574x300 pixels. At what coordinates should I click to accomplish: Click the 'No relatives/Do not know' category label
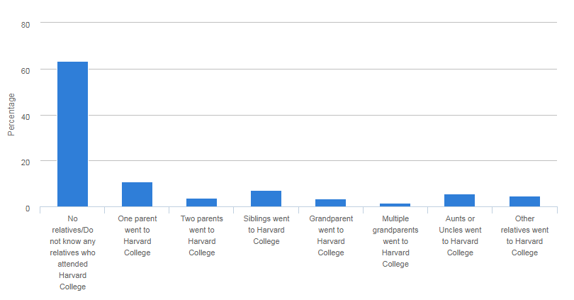click(x=72, y=252)
